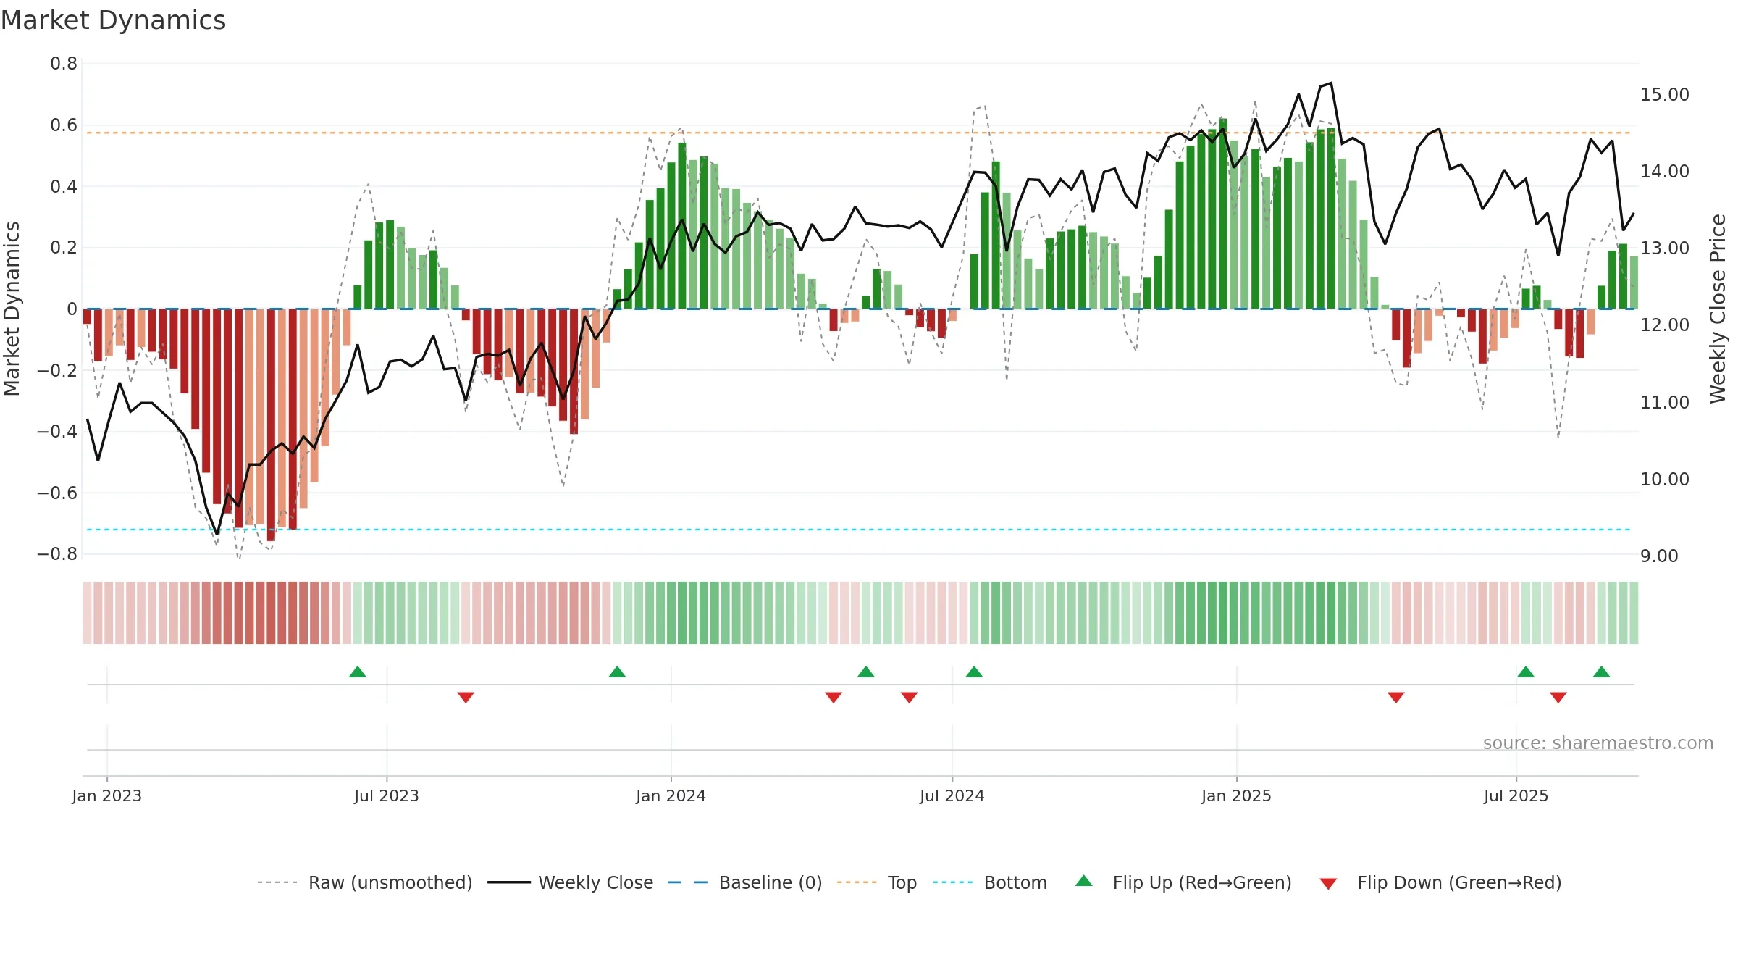Toggle Flip Down (Green→Red) legend entry
The image size is (1738, 978).
coord(1440,882)
